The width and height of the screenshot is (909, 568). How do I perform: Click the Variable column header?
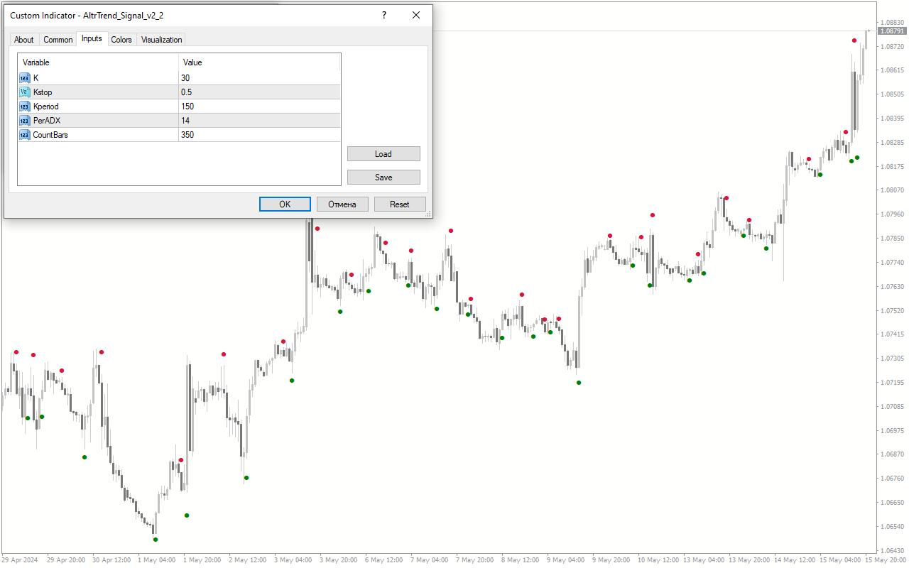click(98, 62)
